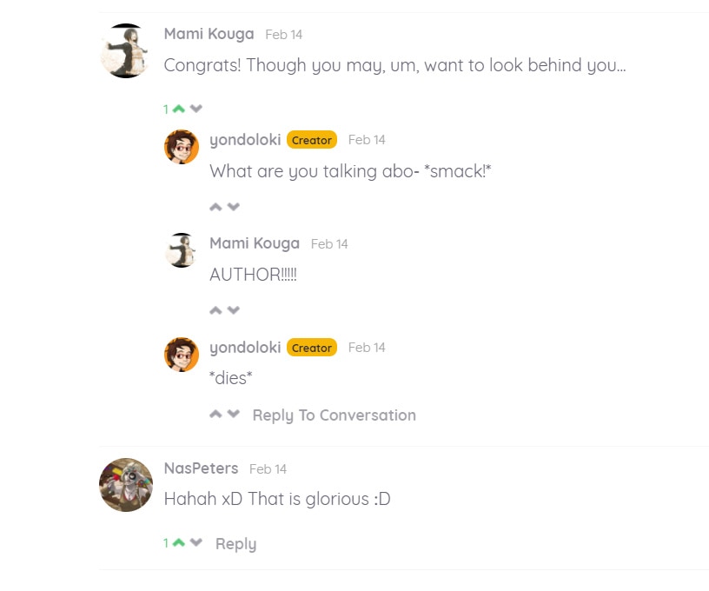Downvote NasPeters' "That is glorious" comment
709x591 pixels.
196,542
